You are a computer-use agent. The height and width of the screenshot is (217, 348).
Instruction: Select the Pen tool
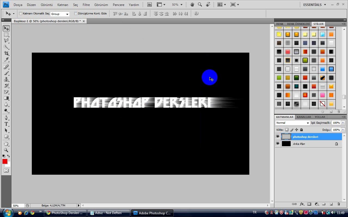[x=6, y=118]
